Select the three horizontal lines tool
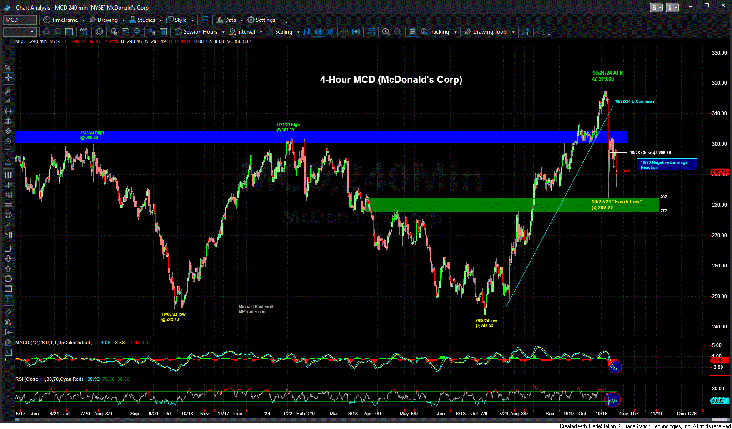The height and width of the screenshot is (429, 732). tap(8, 205)
